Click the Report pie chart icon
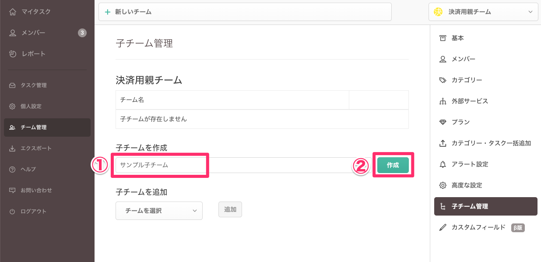 point(13,54)
